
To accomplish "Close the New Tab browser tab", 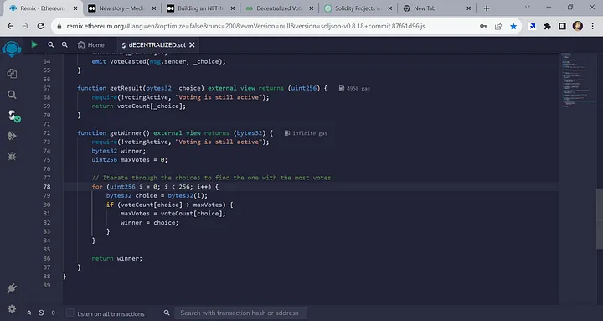I will pyautogui.click(x=468, y=8).
